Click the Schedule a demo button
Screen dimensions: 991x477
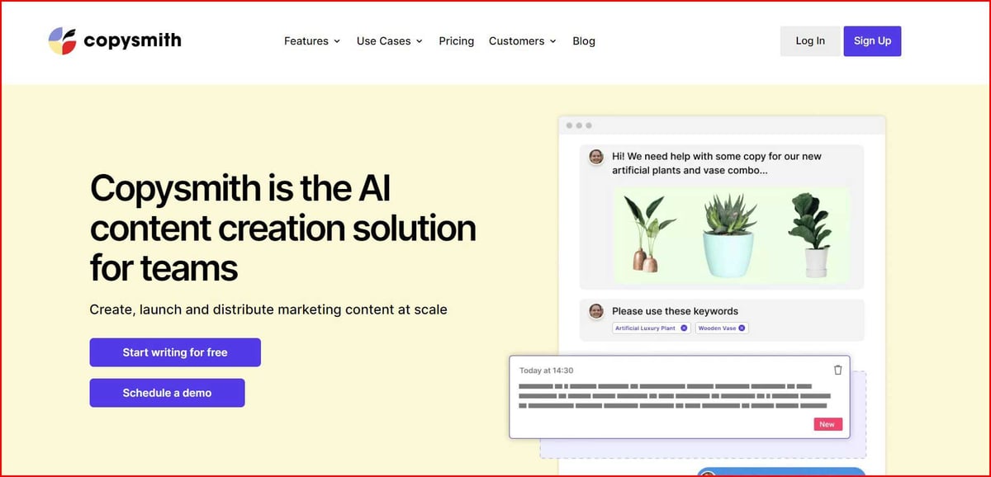[x=167, y=393]
